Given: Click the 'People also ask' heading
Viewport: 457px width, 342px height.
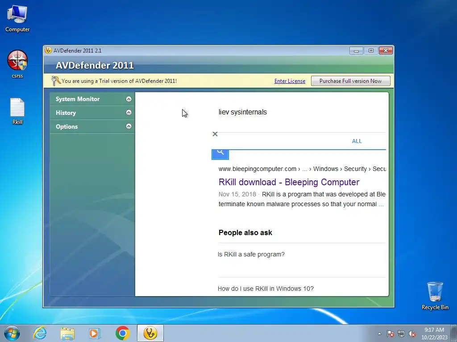Looking at the screenshot, I should pos(245,232).
